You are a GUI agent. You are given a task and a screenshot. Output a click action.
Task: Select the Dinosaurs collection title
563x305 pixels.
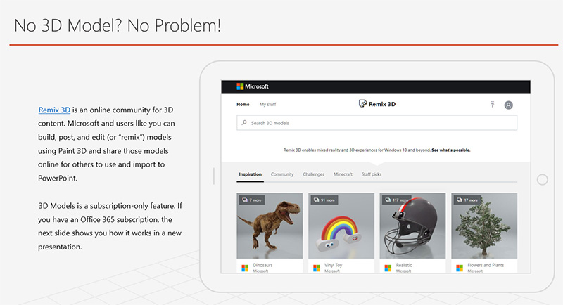tap(262, 265)
